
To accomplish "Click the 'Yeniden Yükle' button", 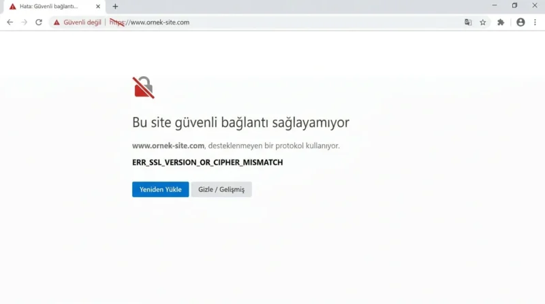I will 160,190.
